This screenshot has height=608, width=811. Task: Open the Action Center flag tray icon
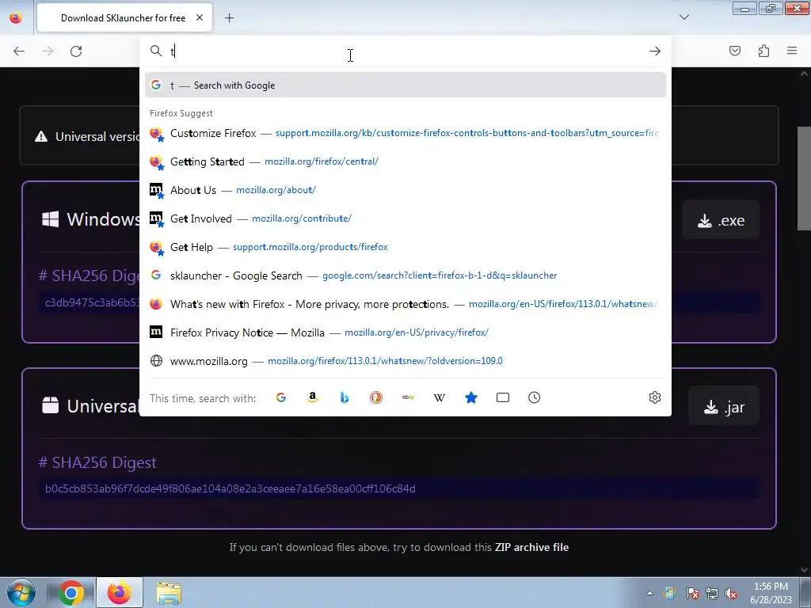(x=692, y=594)
